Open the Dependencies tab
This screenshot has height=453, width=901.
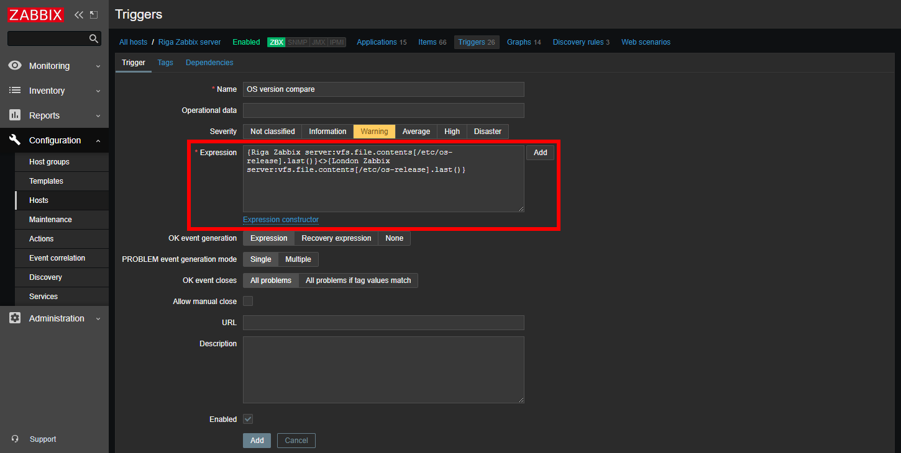(x=209, y=62)
